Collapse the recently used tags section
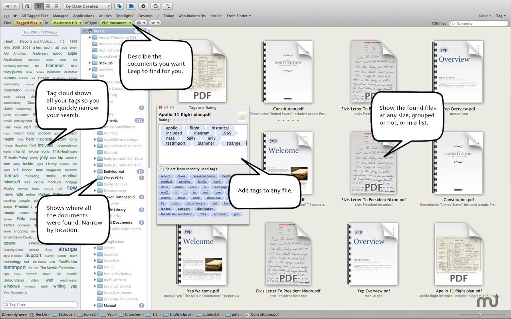511x319 pixels. click(161, 169)
